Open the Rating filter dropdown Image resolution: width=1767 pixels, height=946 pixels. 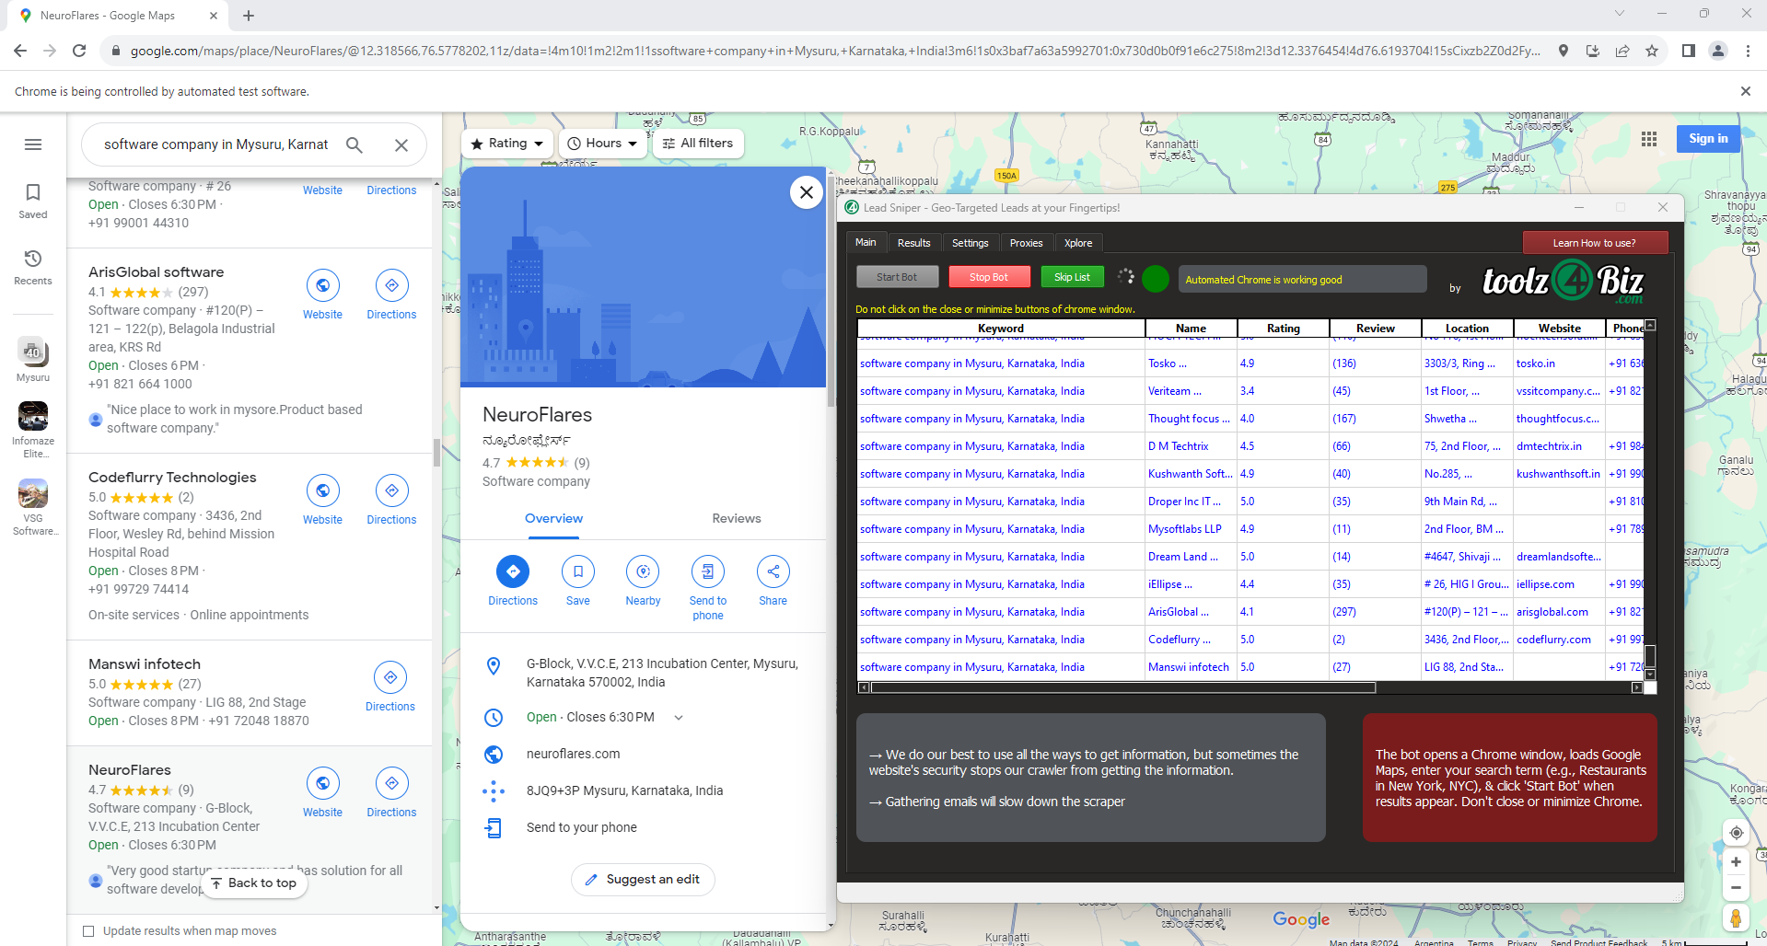coord(507,144)
